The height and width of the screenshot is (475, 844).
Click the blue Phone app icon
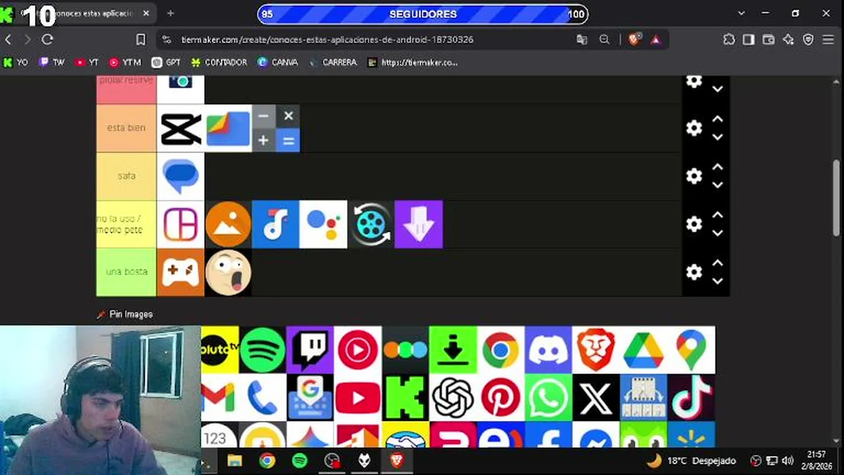point(262,397)
